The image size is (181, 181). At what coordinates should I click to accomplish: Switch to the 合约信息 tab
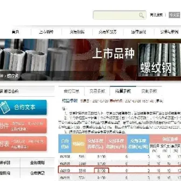click(x=71, y=91)
